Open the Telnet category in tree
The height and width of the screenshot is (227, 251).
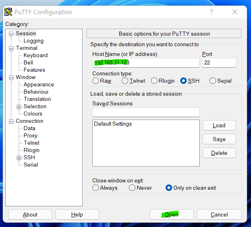click(x=32, y=143)
